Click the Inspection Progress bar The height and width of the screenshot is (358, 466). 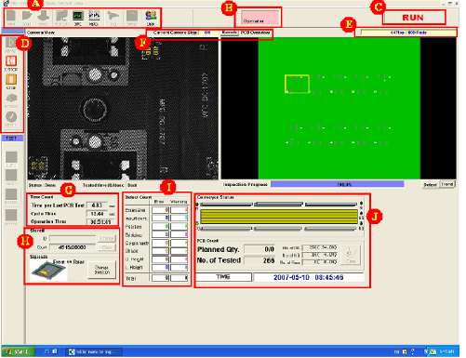[338, 184]
